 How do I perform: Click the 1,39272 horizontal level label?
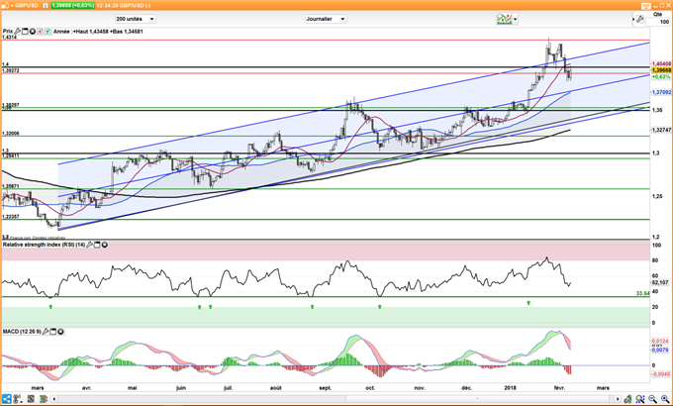click(10, 70)
